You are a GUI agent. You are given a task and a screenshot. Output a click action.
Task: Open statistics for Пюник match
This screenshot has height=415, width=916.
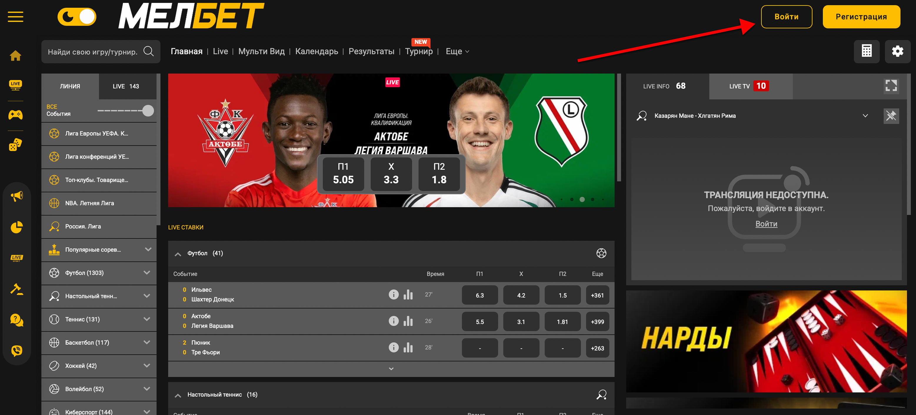pyautogui.click(x=408, y=347)
